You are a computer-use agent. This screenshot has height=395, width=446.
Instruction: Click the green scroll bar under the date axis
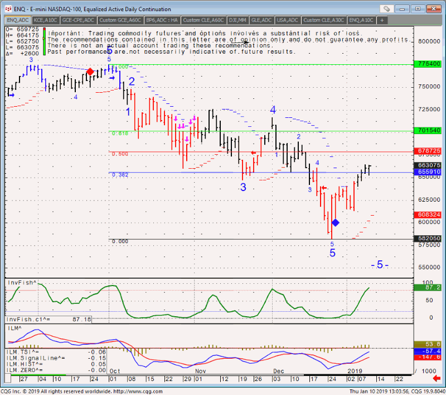point(33,375)
